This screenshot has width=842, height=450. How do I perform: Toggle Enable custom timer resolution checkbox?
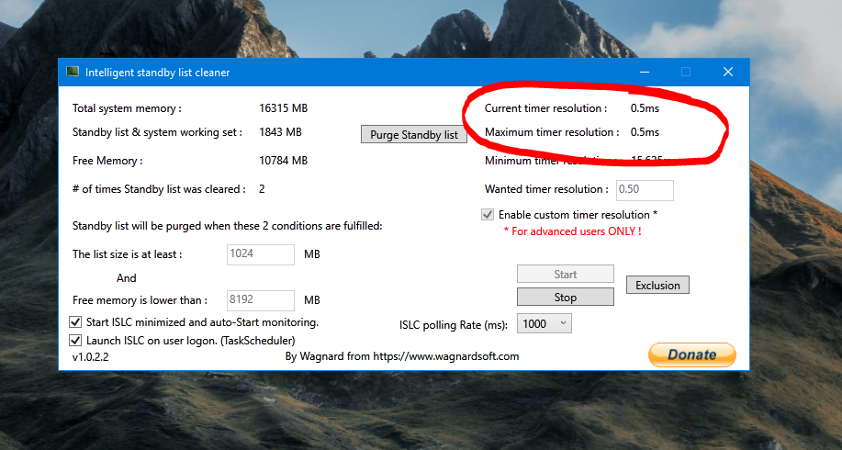[x=488, y=215]
